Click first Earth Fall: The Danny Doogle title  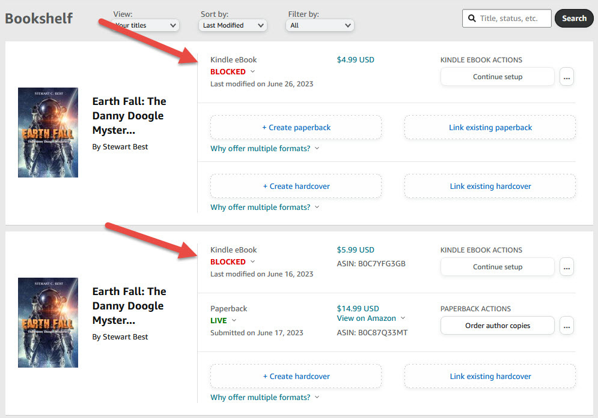pyautogui.click(x=129, y=116)
